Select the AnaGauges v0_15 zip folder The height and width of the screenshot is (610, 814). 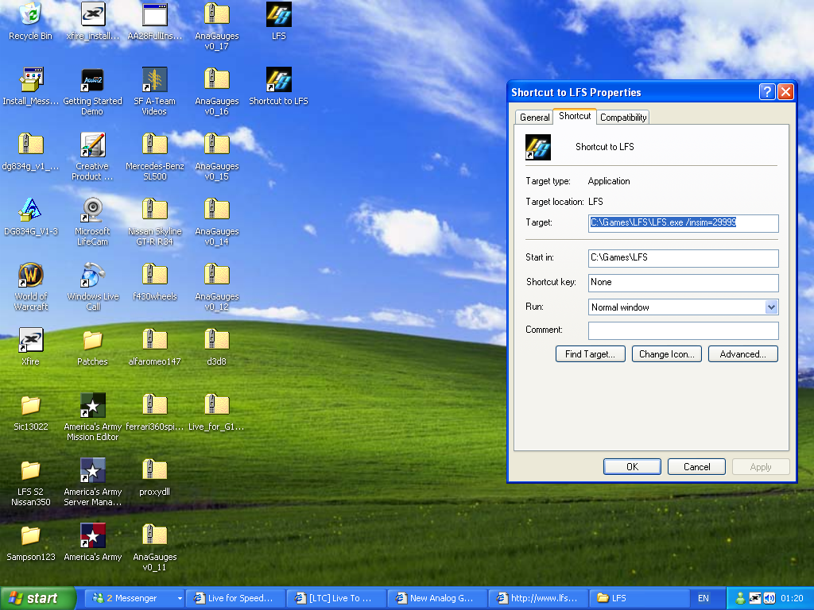pyautogui.click(x=217, y=156)
